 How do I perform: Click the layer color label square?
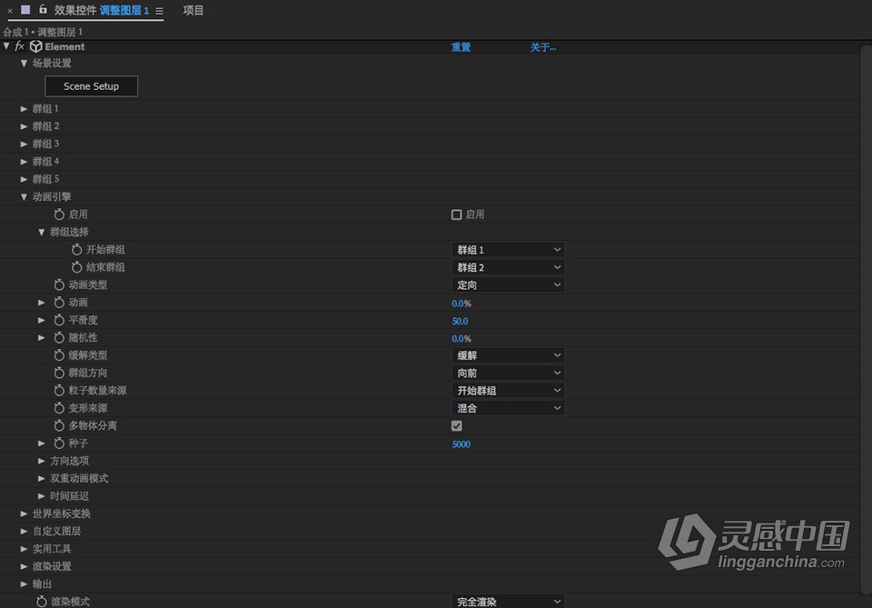[x=25, y=9]
